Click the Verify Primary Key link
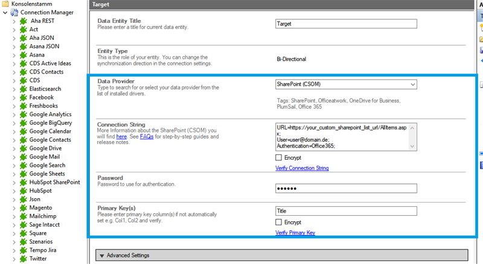483x264 pixels. pyautogui.click(x=295, y=233)
